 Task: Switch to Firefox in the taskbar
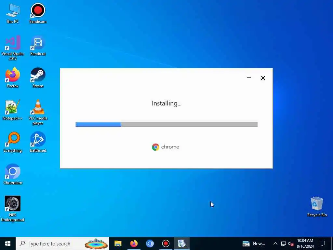134,243
